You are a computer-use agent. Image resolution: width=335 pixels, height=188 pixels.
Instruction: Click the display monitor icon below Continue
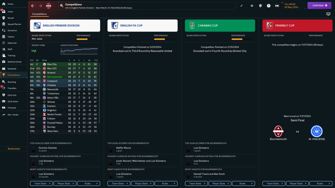[x=328, y=14]
